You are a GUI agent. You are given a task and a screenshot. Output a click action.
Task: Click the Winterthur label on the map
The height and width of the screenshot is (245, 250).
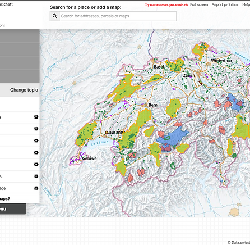click(x=221, y=61)
